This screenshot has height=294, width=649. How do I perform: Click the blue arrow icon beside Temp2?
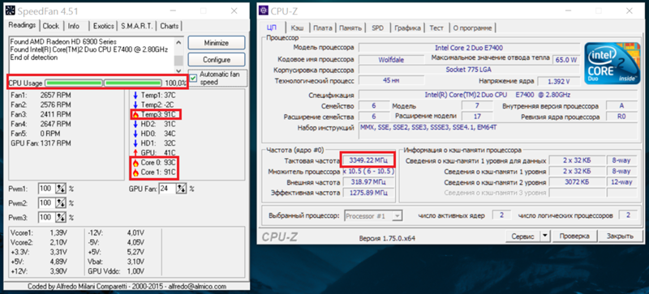click(x=135, y=104)
